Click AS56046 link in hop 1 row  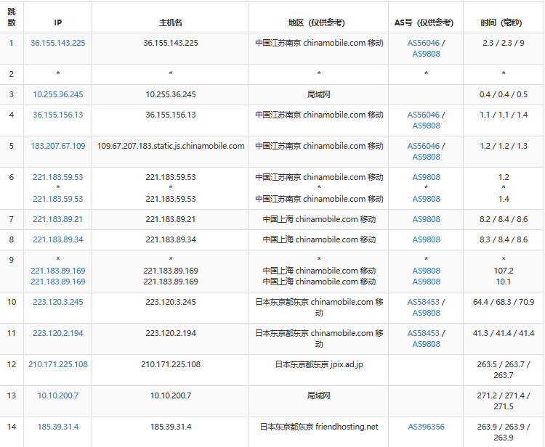tap(424, 43)
